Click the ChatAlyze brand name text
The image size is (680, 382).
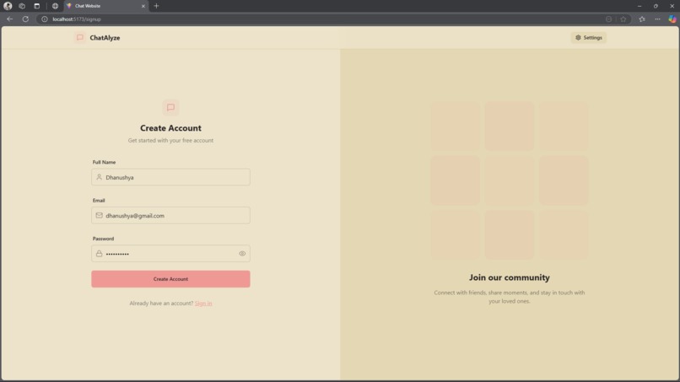[105, 38]
